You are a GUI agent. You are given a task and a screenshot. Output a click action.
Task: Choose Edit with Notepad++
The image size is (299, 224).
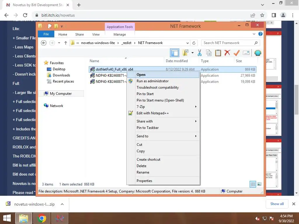point(163,113)
